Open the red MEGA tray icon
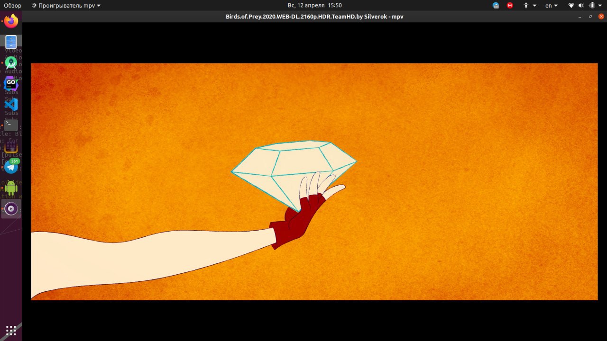607x341 pixels. point(510,5)
